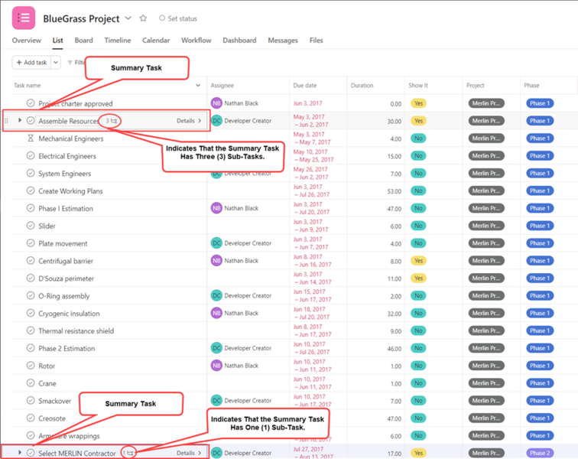Click the 53.00 duration on Create Working Plans
The height and width of the screenshot is (459, 578).
tap(394, 191)
